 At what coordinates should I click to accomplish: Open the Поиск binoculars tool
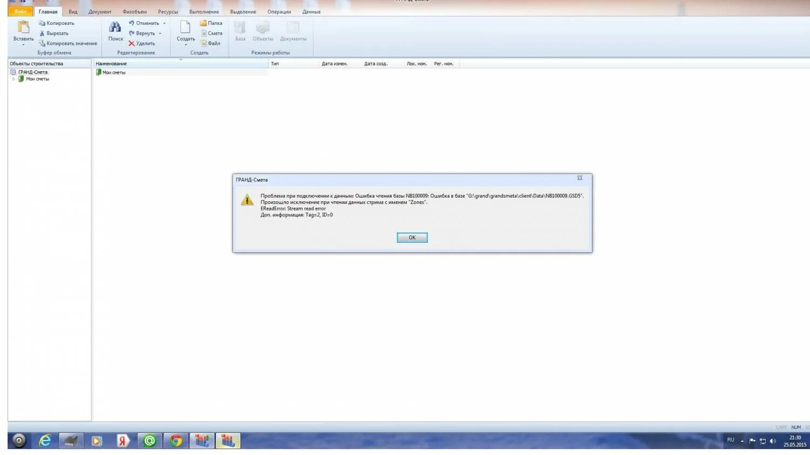tap(116, 31)
